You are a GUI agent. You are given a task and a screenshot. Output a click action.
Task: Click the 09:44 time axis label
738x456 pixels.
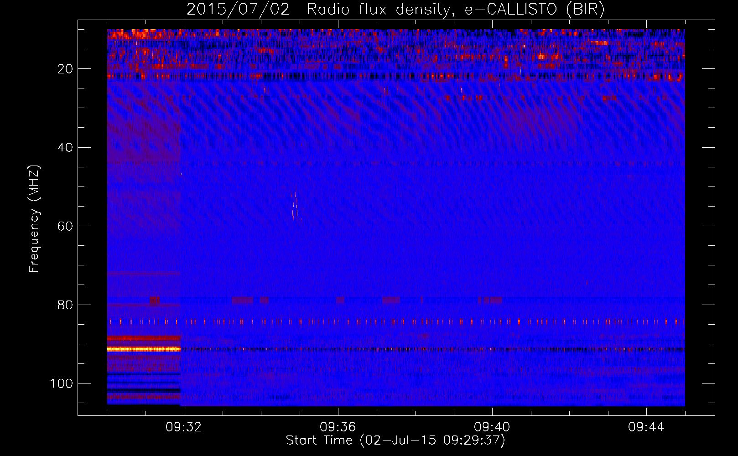point(646,427)
